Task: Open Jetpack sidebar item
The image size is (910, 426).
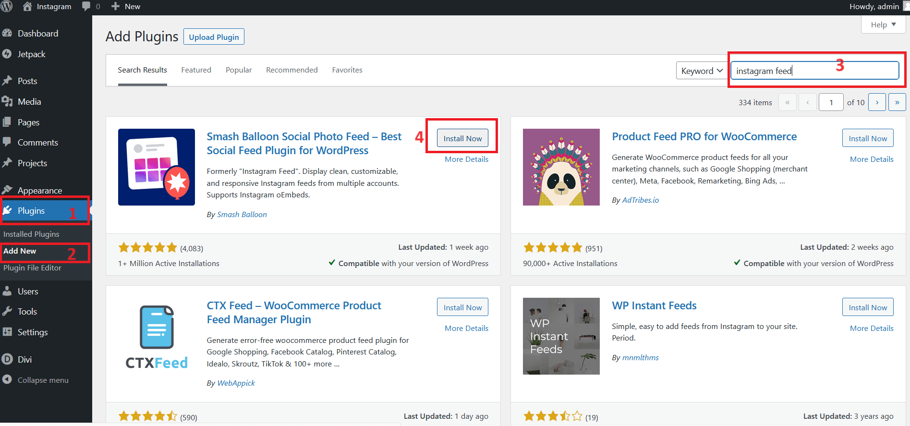Action: 32,54
